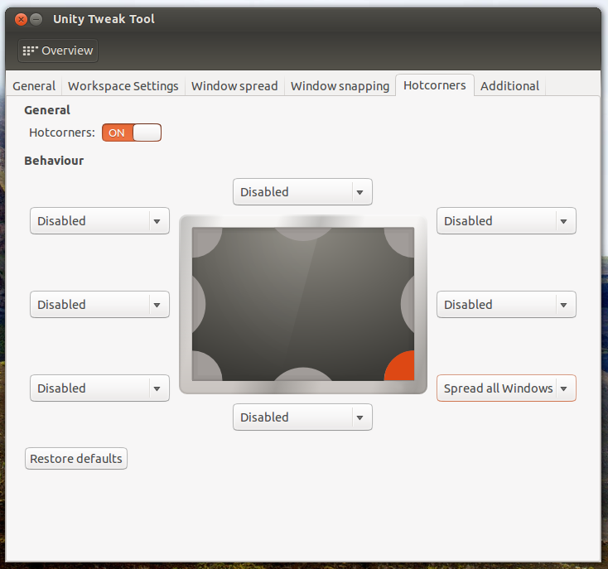Open the Workspace Settings tab
This screenshot has height=569, width=608.
123,85
